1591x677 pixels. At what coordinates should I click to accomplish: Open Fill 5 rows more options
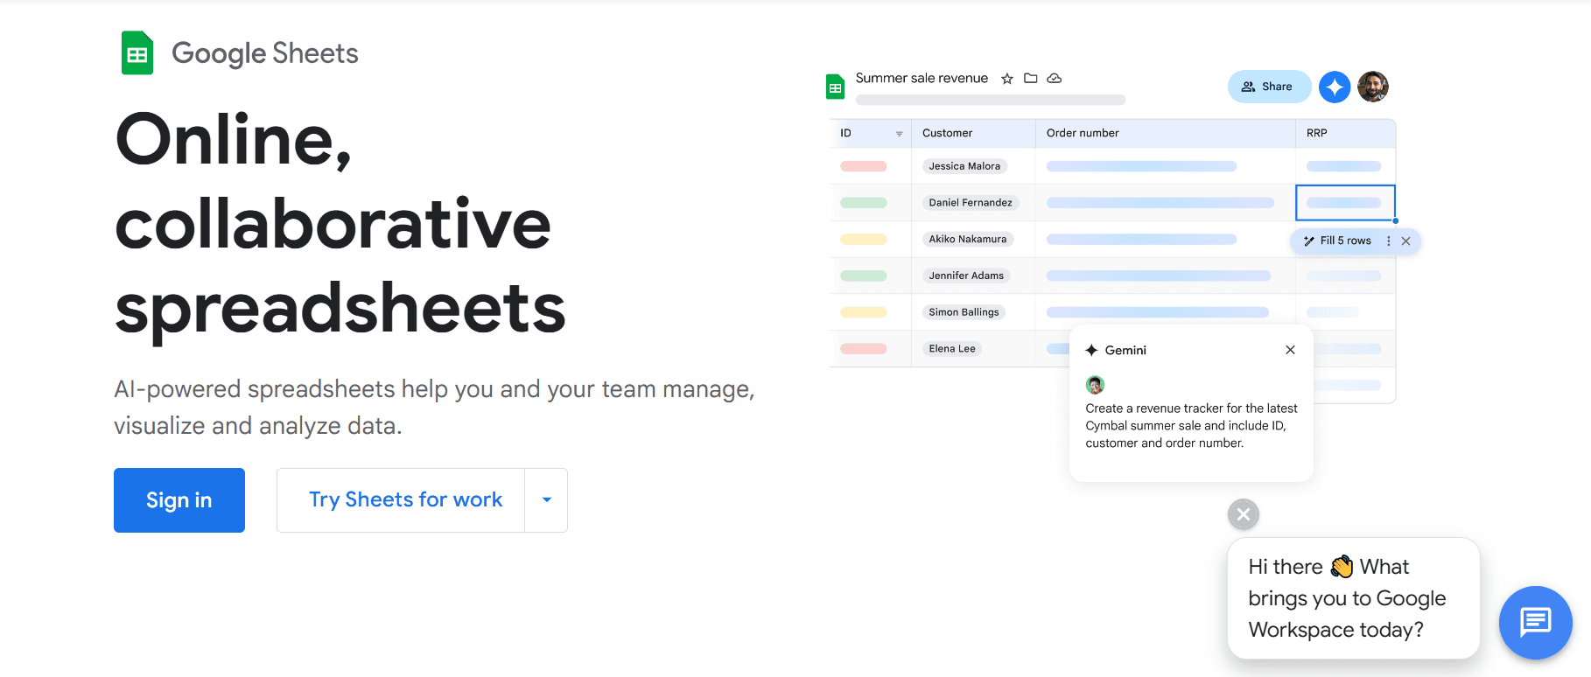click(1389, 241)
